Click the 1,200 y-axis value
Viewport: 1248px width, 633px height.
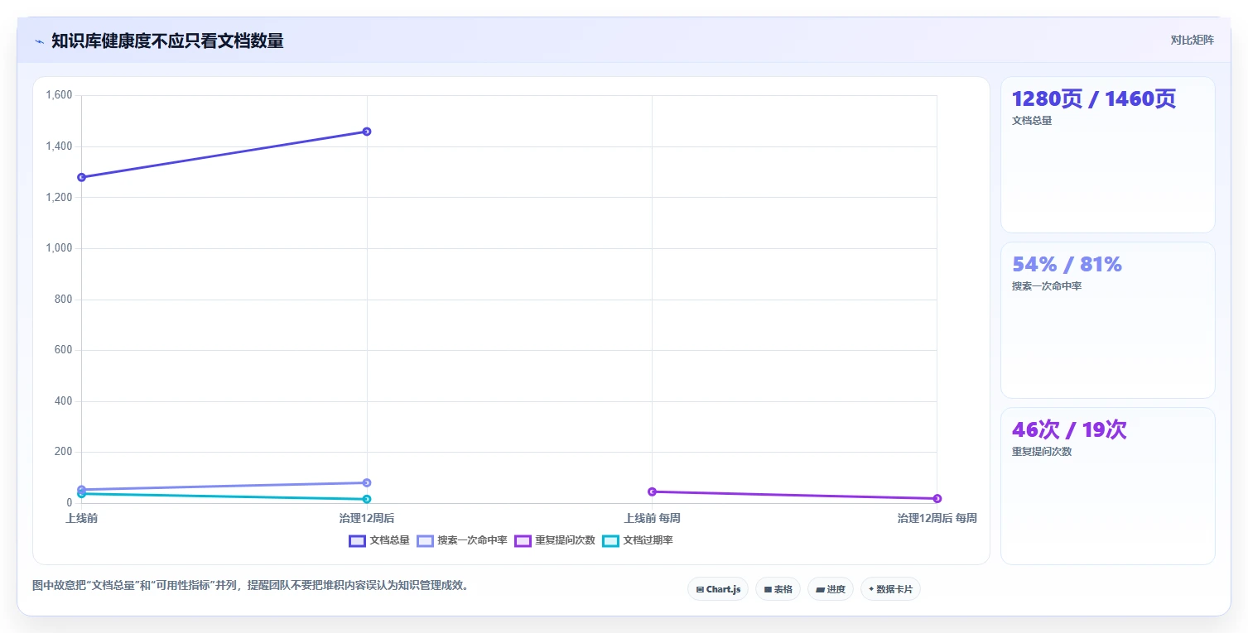click(x=60, y=198)
